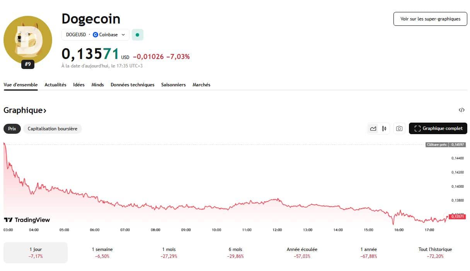Expand the DOGEUSD Coinbase pair dropdown
This screenshot has width=470, height=271.
[124, 34]
